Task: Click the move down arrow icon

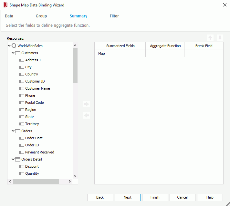Action: coord(220,38)
